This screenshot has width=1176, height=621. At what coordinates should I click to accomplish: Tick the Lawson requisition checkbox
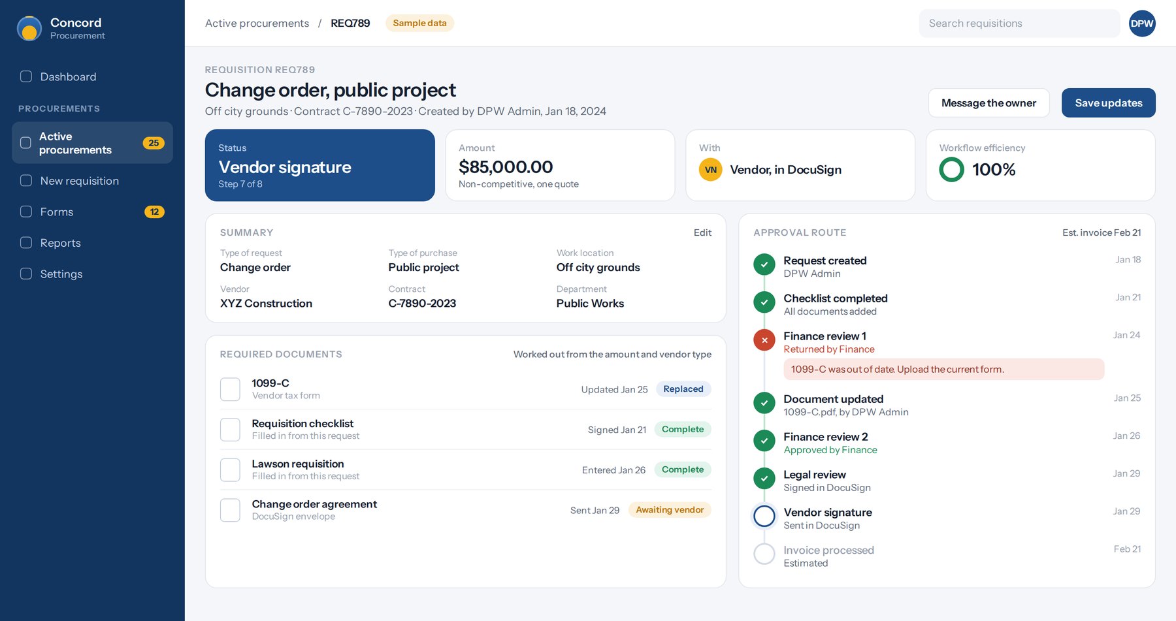230,470
